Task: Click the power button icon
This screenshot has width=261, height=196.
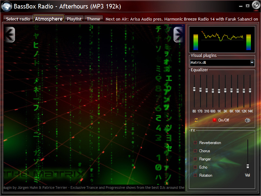Action: 256,5
